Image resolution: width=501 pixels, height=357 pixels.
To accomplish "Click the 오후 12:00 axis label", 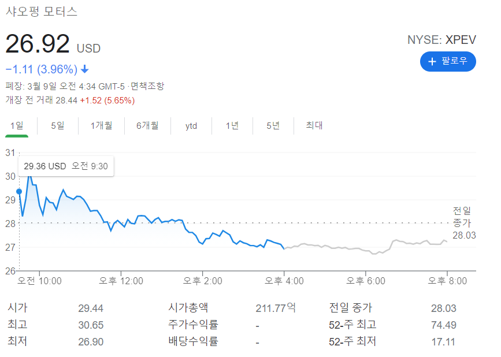I will (121, 281).
